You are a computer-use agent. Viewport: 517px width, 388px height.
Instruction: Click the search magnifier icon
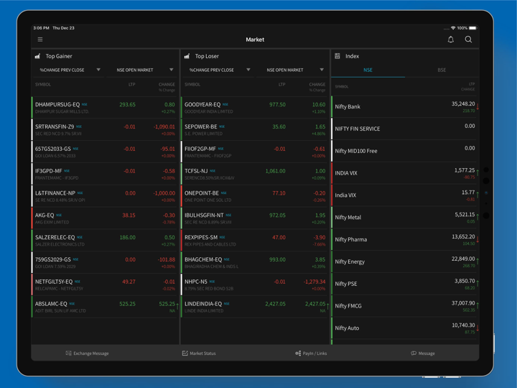[x=468, y=40]
